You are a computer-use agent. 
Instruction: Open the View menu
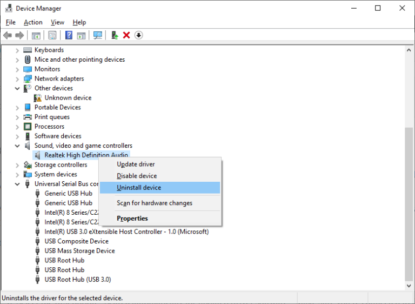click(x=57, y=22)
